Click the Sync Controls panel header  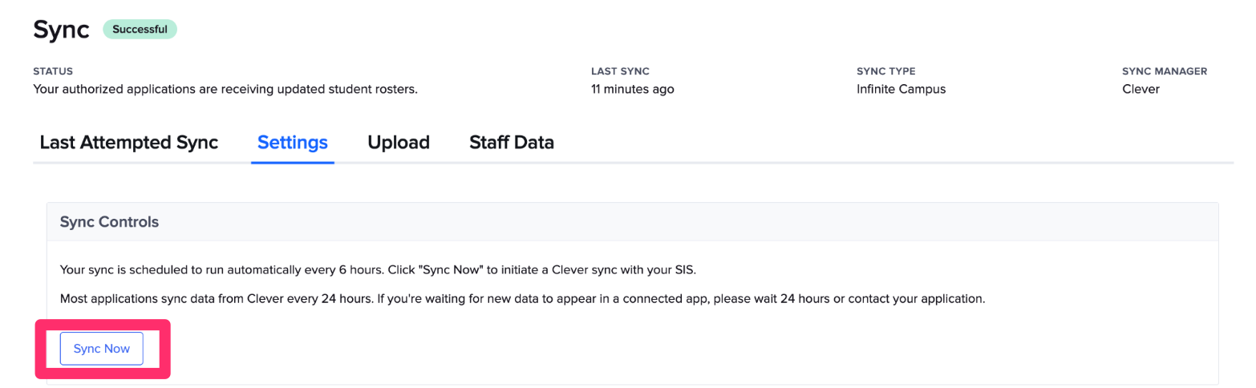[109, 222]
